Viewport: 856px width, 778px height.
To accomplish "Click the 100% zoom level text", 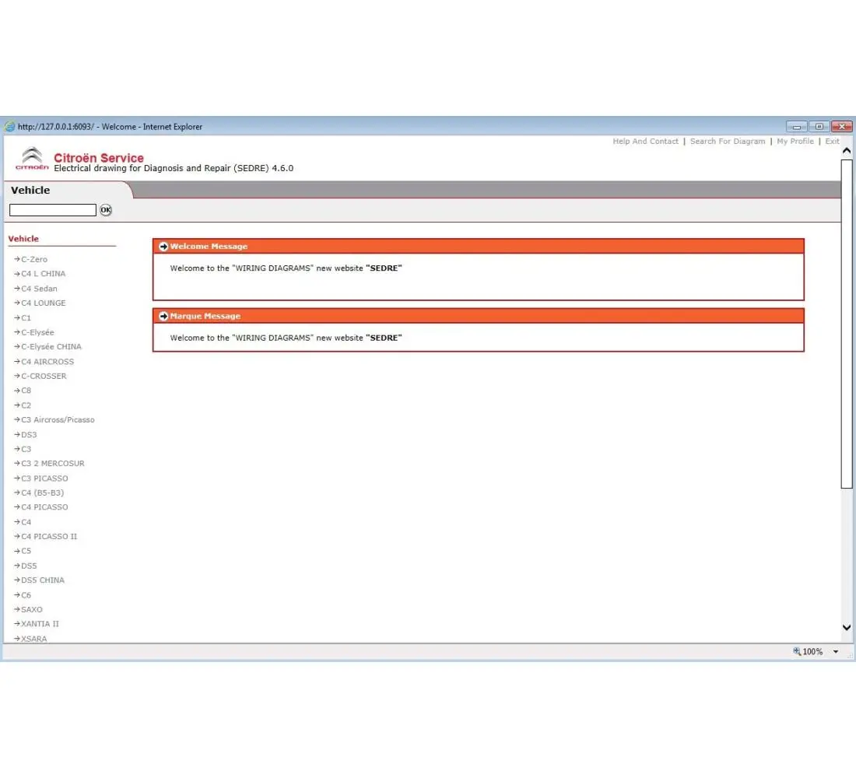I will coord(812,651).
